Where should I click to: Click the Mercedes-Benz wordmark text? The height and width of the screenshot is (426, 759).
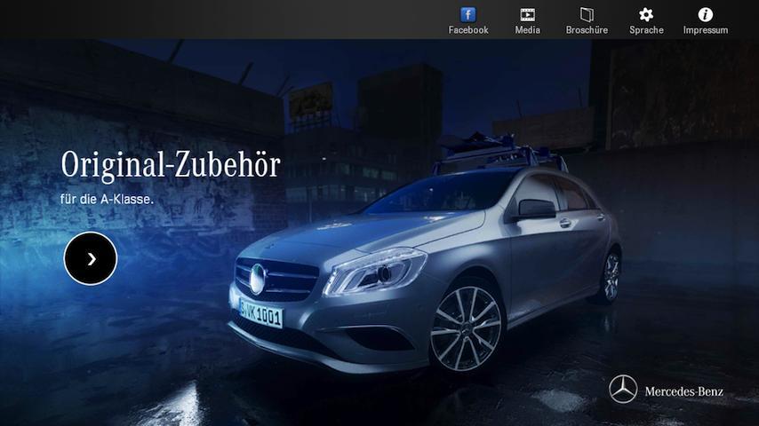pos(683,391)
